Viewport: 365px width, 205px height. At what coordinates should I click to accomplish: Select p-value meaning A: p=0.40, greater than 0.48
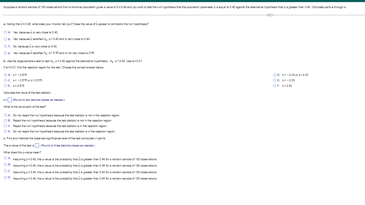pyautogui.click(x=6, y=158)
